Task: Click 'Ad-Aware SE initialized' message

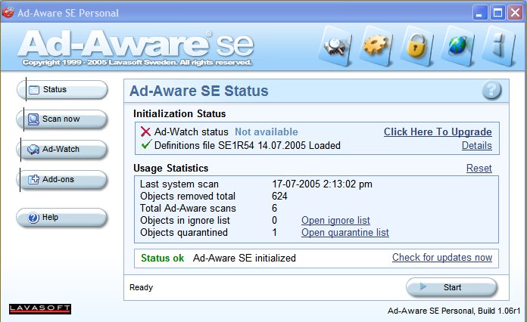Action: pos(245,258)
